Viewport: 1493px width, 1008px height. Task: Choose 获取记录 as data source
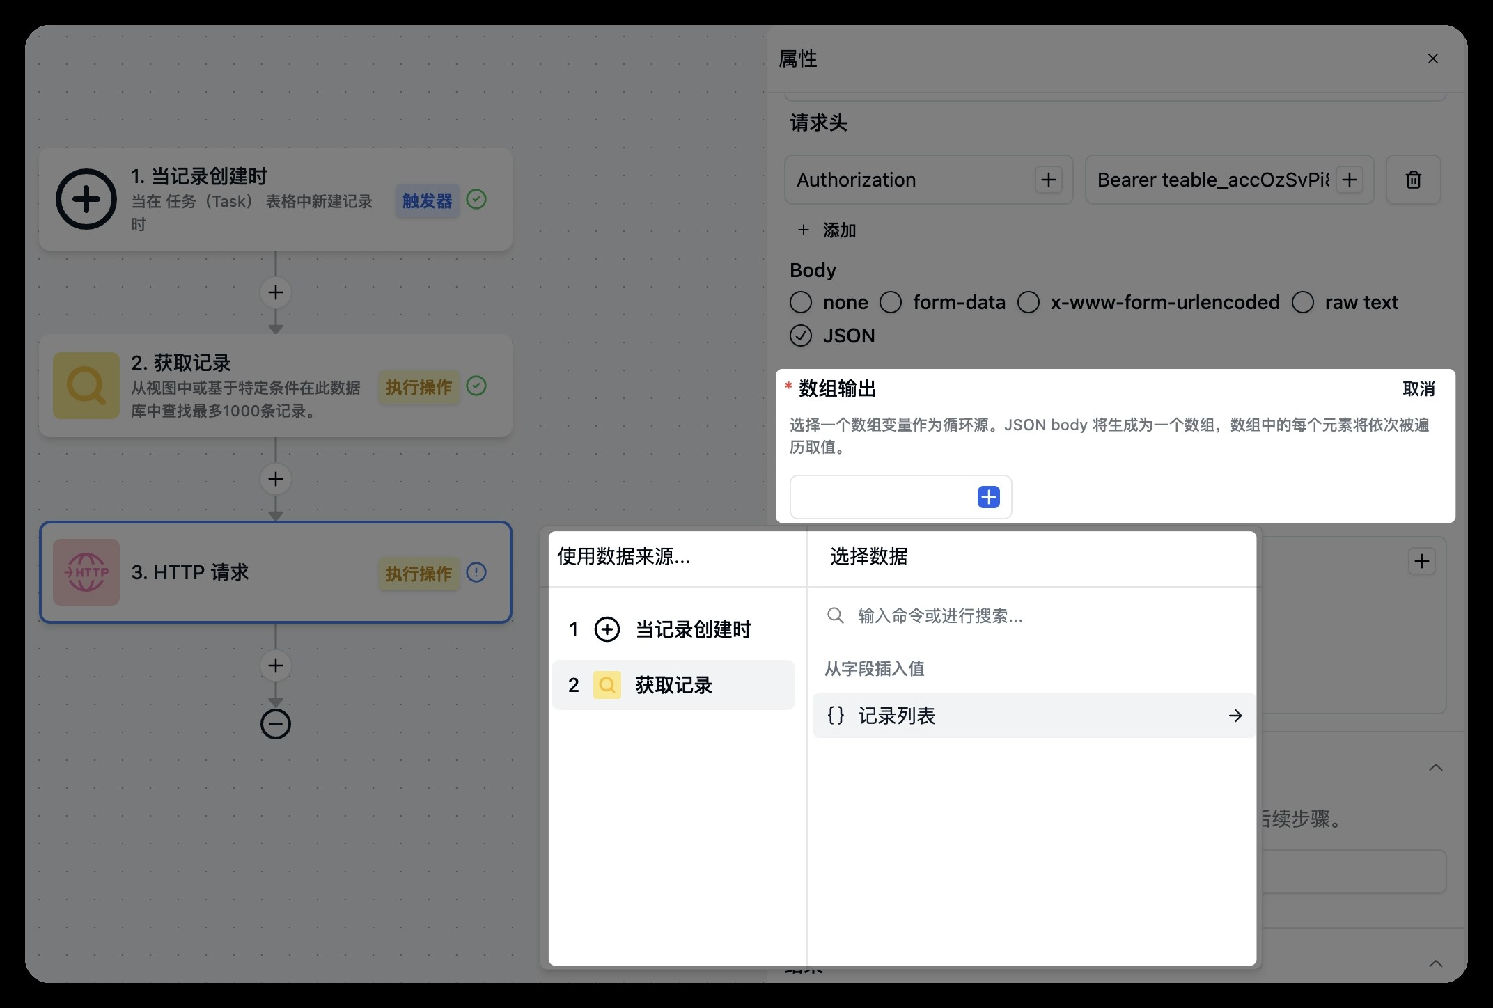[x=673, y=685]
